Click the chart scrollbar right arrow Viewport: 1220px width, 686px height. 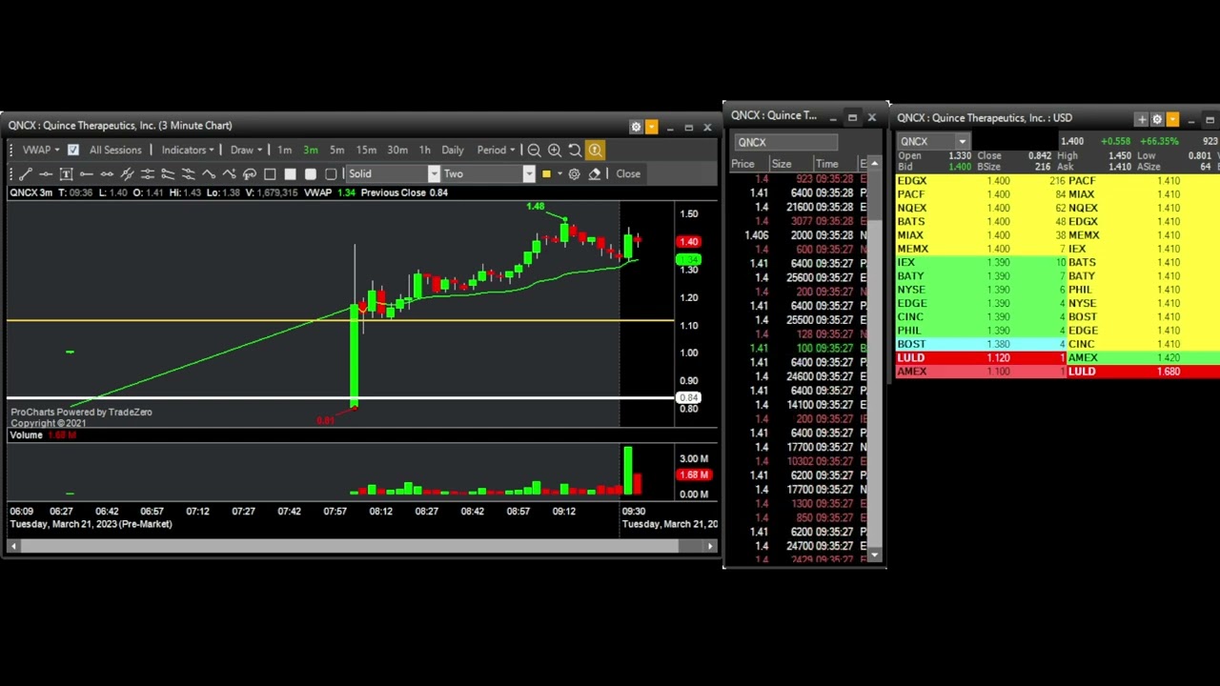tap(710, 546)
